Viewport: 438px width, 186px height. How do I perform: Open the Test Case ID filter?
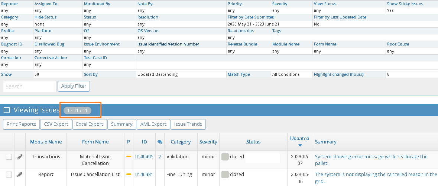pos(95,58)
